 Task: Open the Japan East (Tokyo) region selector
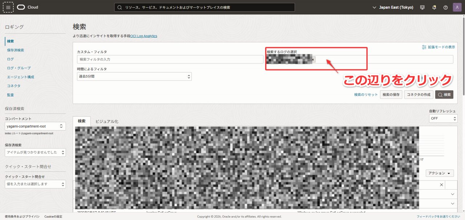(x=393, y=7)
